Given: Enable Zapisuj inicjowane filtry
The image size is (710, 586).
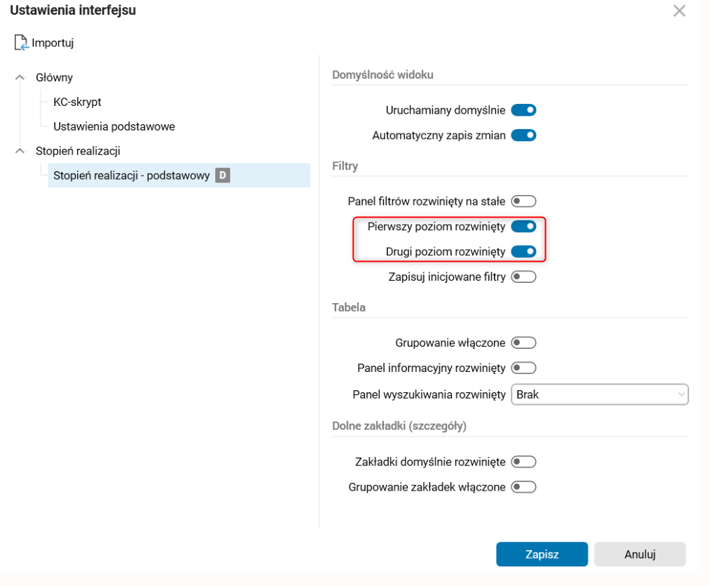Looking at the screenshot, I should pyautogui.click(x=523, y=277).
